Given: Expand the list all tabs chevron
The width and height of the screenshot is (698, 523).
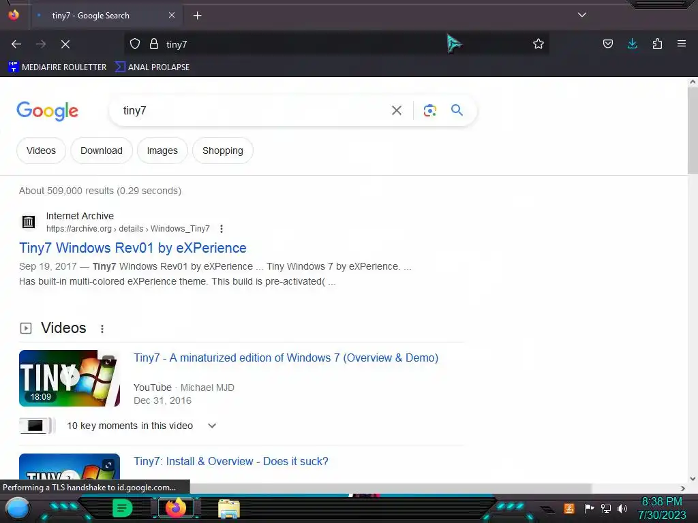Looking at the screenshot, I should click(x=582, y=15).
